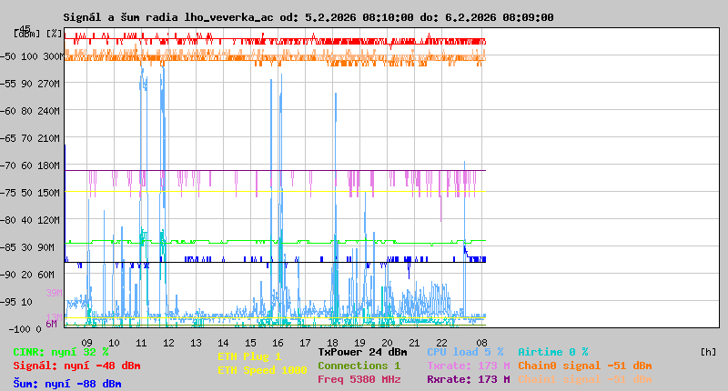Screen dimensions: 728x391
Task: Click the 18 hour mark on x-axis
Action: (x=333, y=343)
